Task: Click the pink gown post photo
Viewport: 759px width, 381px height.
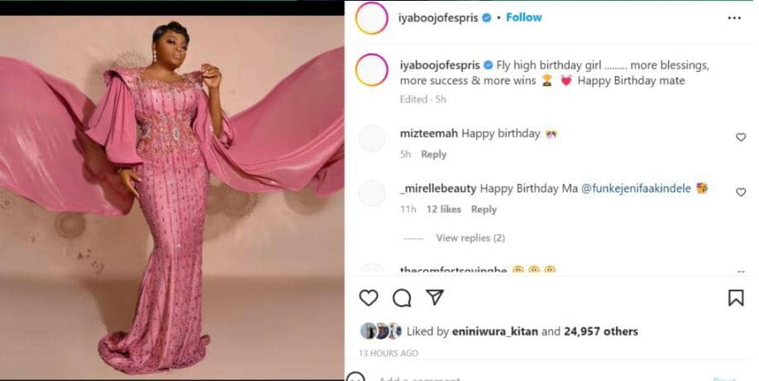Action: click(172, 190)
